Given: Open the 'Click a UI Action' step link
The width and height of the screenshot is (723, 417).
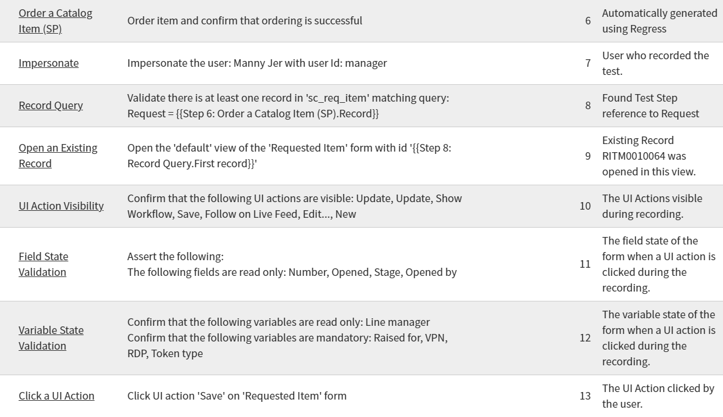Looking at the screenshot, I should pyautogui.click(x=56, y=396).
